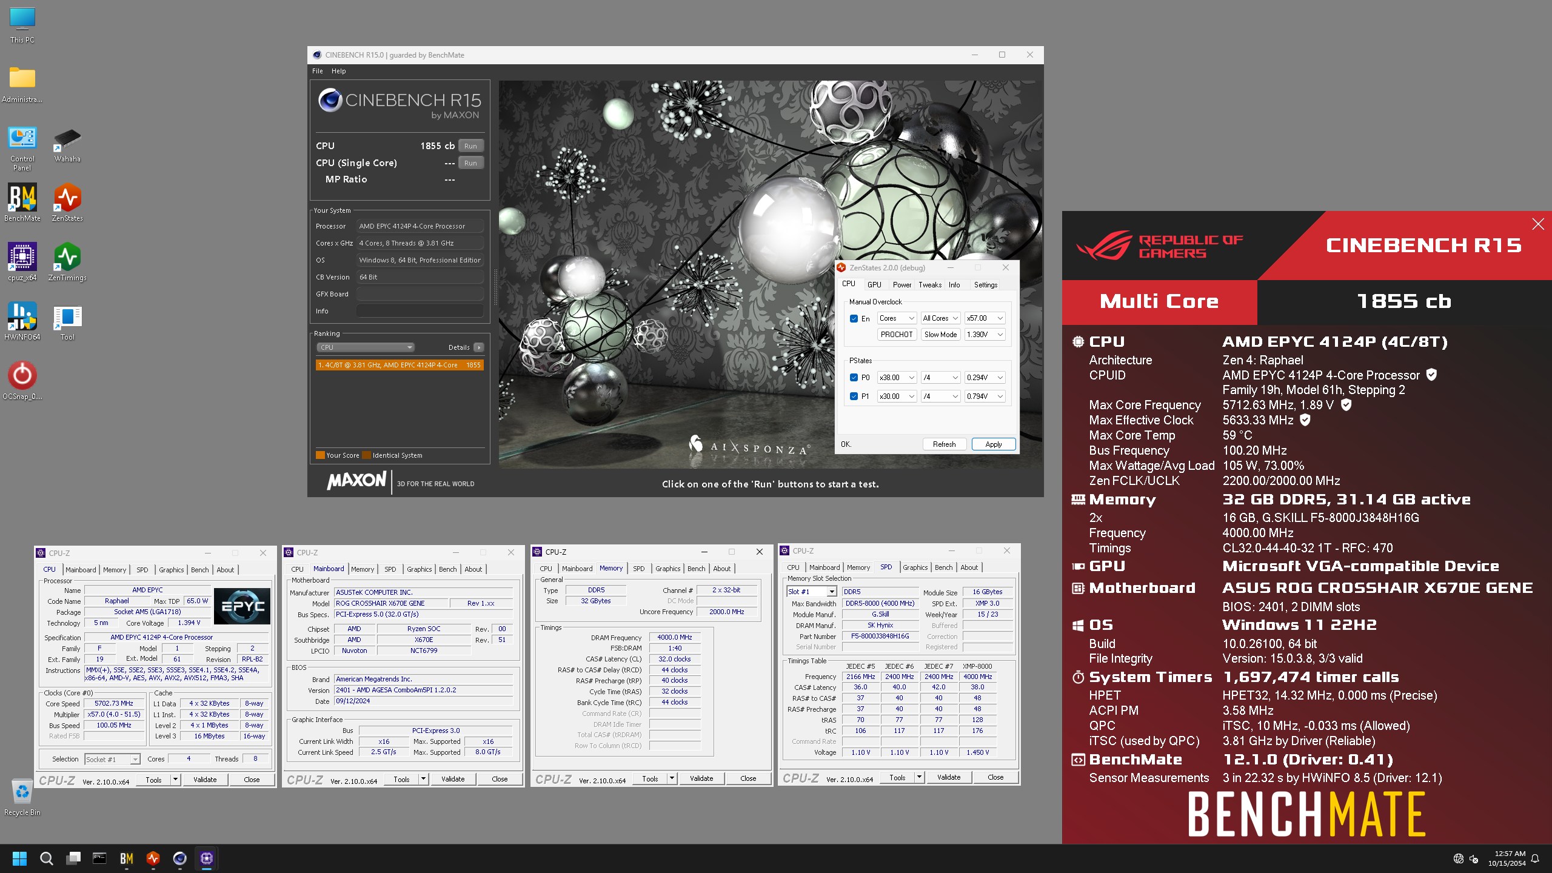Run the CPU Single Core test
1552x873 pixels.
(x=470, y=163)
